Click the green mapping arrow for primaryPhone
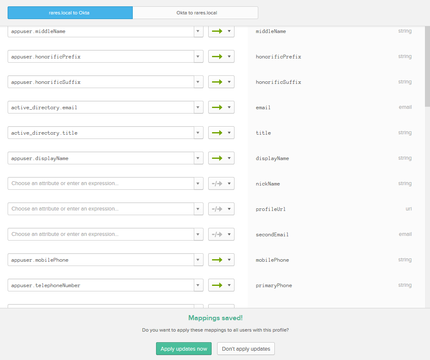 coord(217,285)
